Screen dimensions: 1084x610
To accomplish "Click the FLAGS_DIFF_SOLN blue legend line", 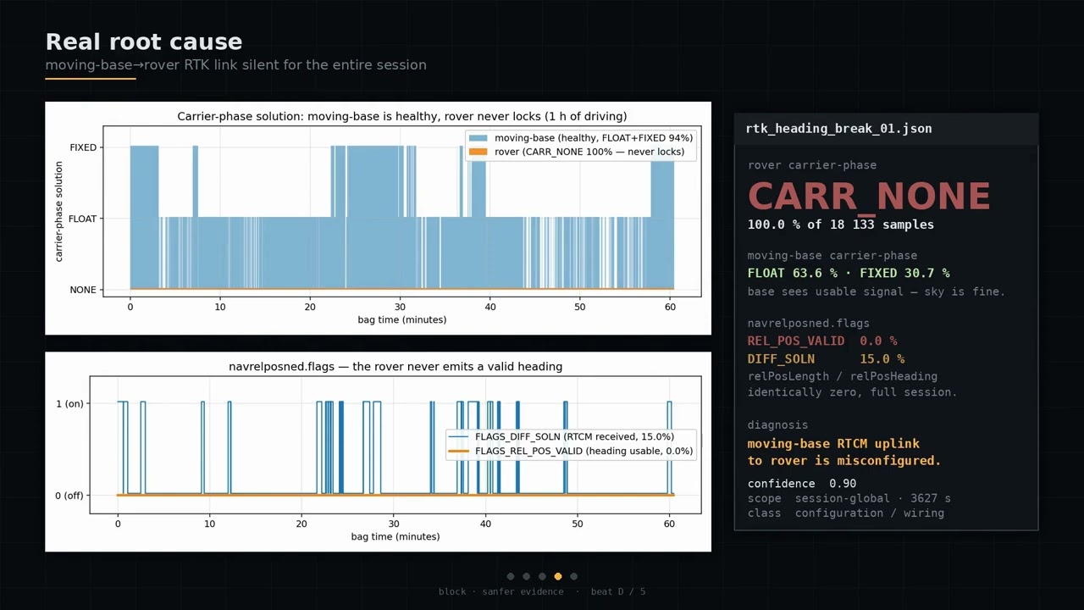I will tap(458, 436).
